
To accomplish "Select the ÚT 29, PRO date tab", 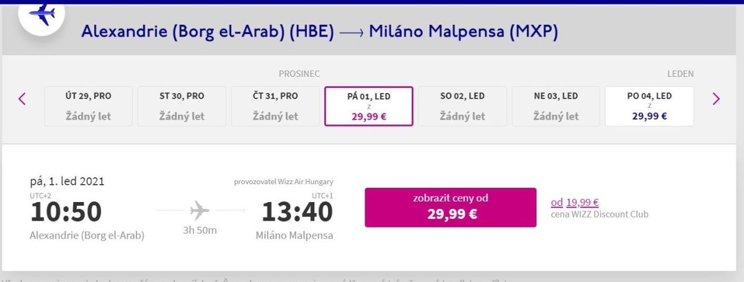I will [88, 106].
